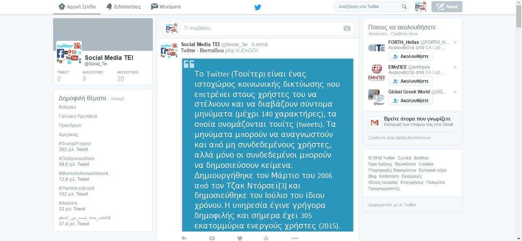Click Ανανέωση in who to follow
The height and width of the screenshot is (241, 522).
[x=378, y=34]
